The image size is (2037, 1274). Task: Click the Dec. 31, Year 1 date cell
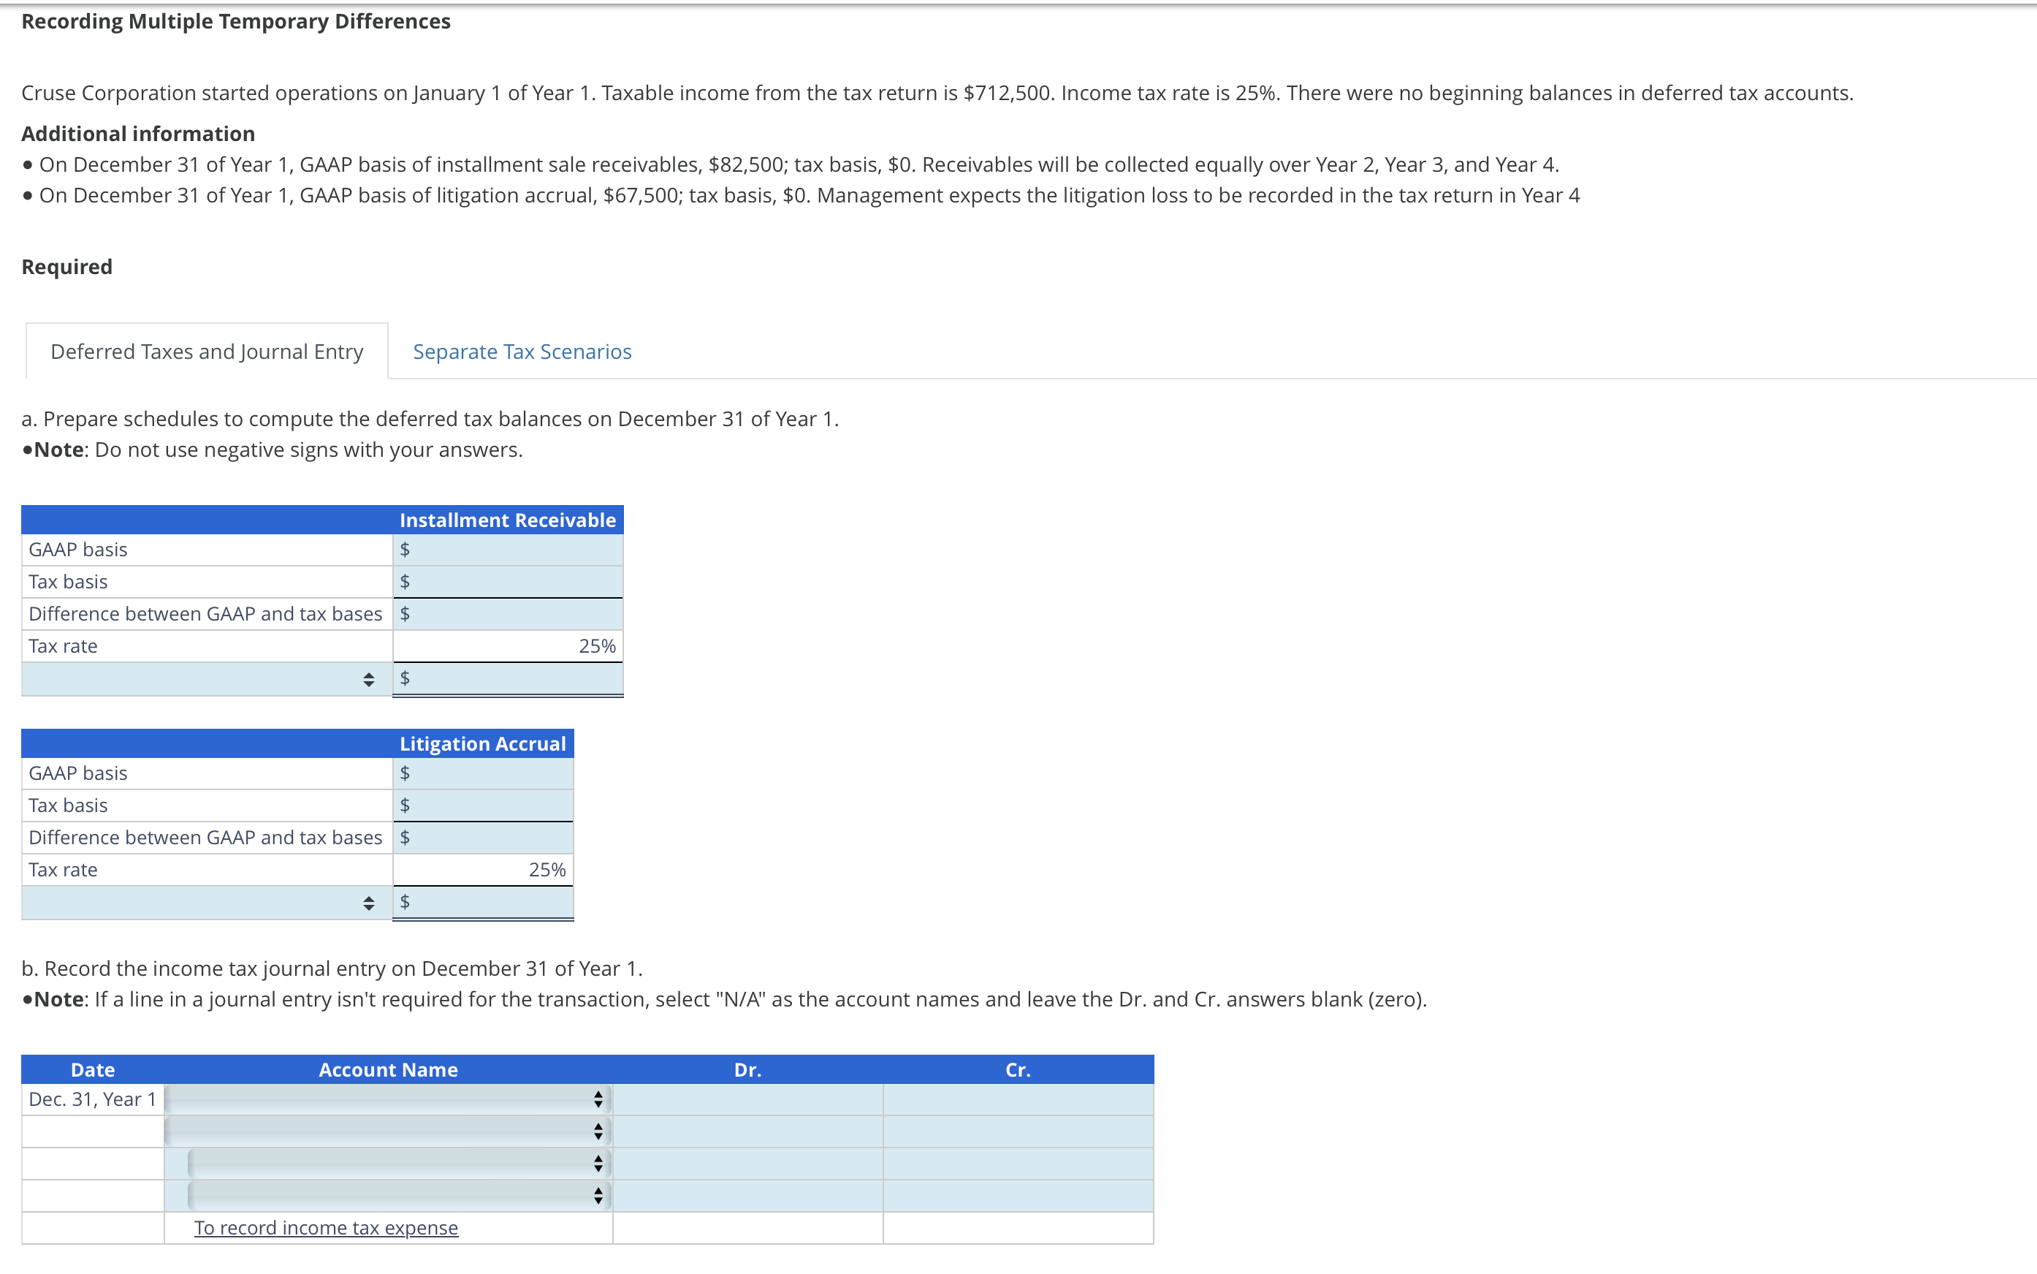(92, 1098)
